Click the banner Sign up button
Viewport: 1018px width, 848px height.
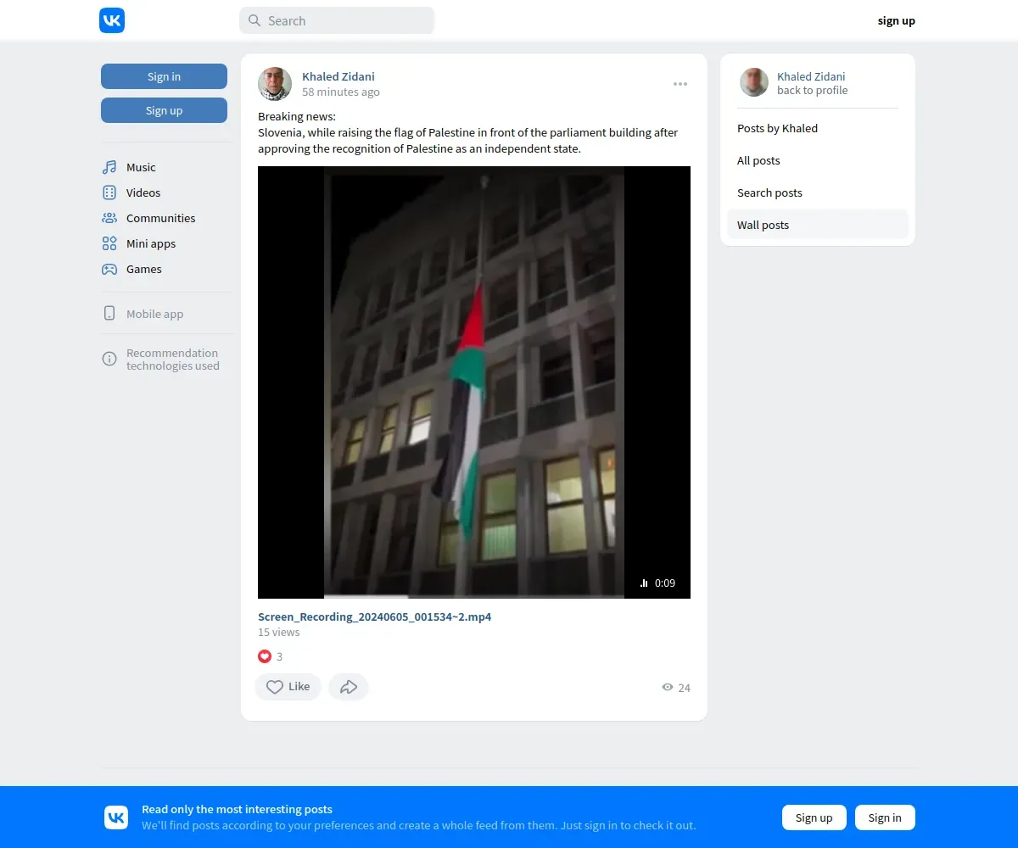click(x=814, y=817)
